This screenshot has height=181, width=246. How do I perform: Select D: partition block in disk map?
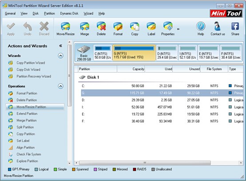pyautogui.click(x=167, y=53)
